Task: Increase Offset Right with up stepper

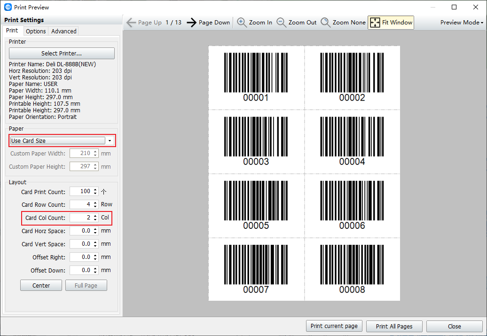Action: (95, 255)
